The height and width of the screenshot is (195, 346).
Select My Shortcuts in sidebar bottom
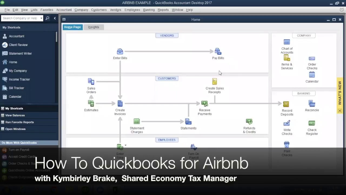(x=29, y=108)
